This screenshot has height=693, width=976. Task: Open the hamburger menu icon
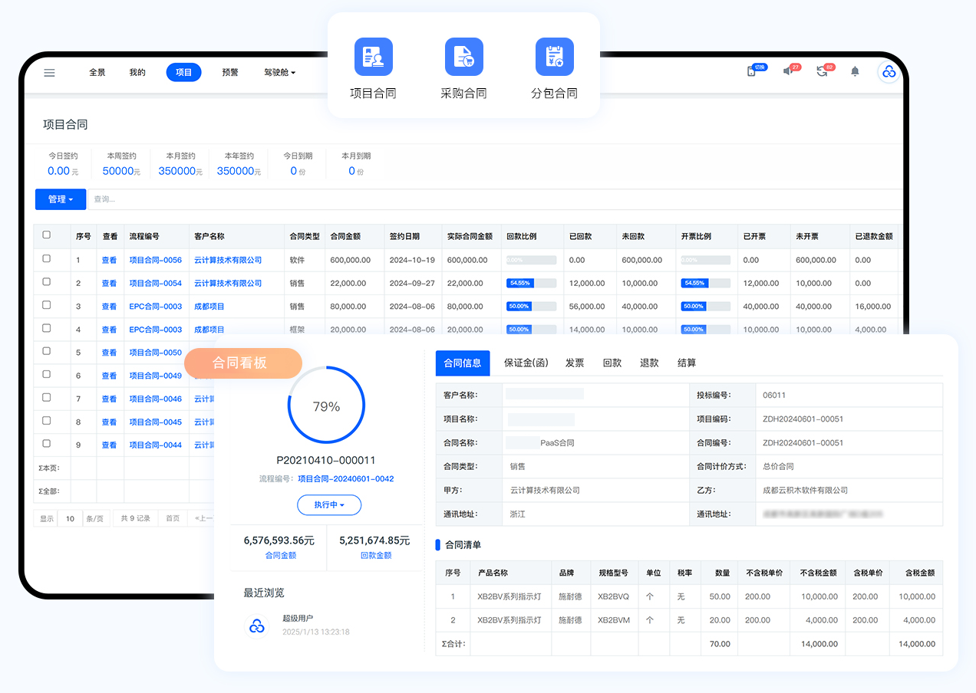(x=49, y=73)
